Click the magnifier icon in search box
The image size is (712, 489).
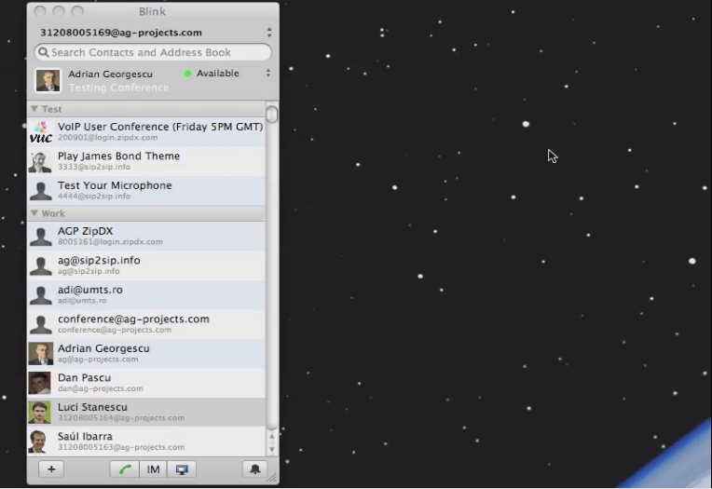43,53
